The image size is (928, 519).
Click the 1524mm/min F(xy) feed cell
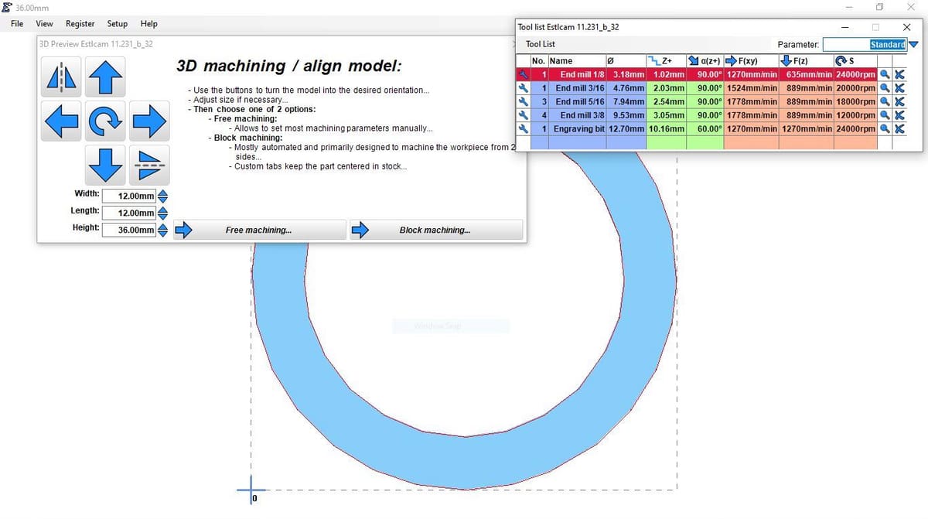pos(752,88)
